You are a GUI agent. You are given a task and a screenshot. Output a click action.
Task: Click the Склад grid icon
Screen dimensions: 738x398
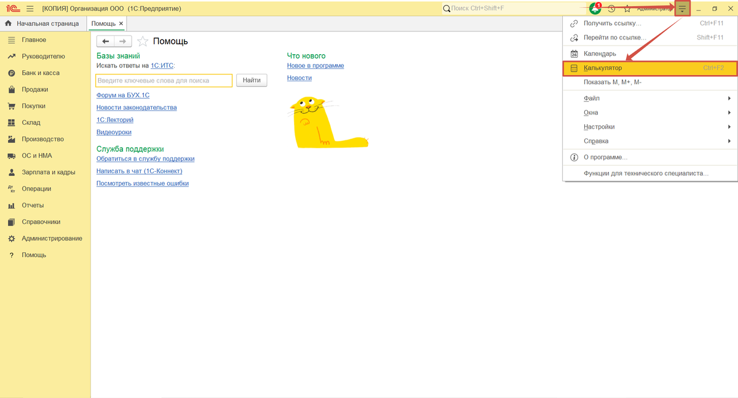click(11, 123)
